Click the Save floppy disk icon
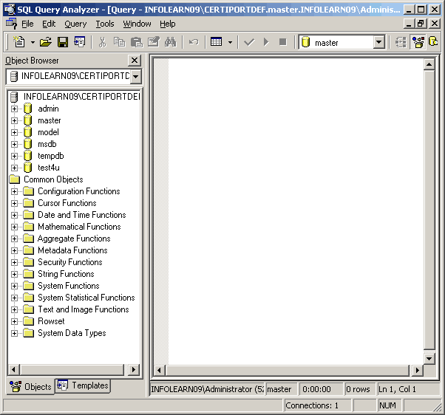 pyautogui.click(x=63, y=42)
